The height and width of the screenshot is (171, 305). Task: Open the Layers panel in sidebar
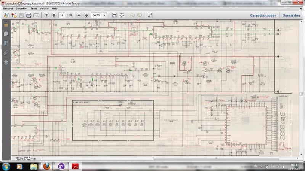pos(6,62)
